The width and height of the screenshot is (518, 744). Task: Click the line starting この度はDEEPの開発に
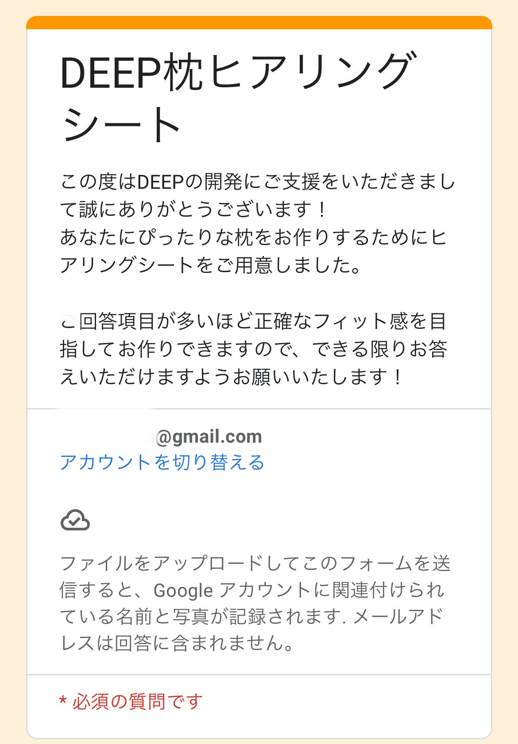click(258, 182)
